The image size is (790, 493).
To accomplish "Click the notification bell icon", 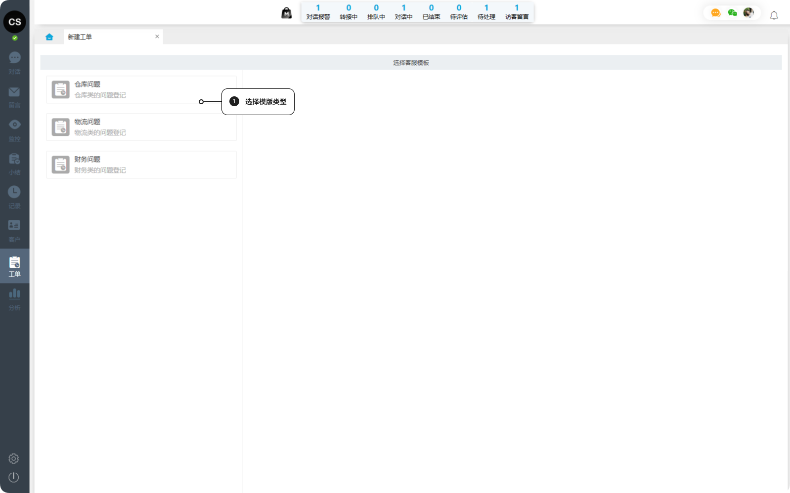I will point(774,15).
